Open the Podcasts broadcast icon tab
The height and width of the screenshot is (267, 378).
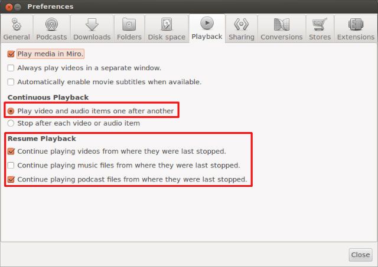coord(51,24)
